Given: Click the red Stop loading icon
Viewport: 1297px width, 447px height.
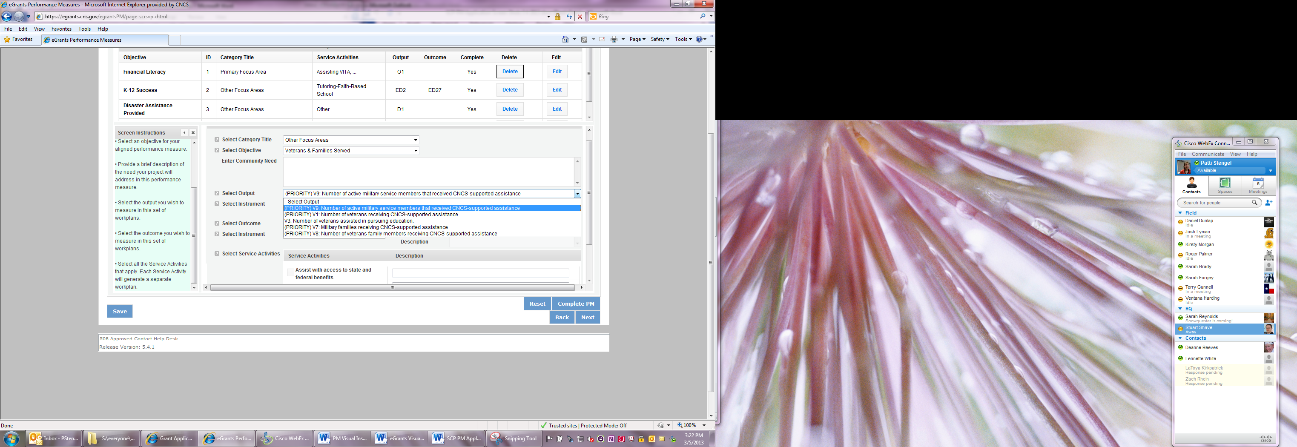Looking at the screenshot, I should pos(580,17).
